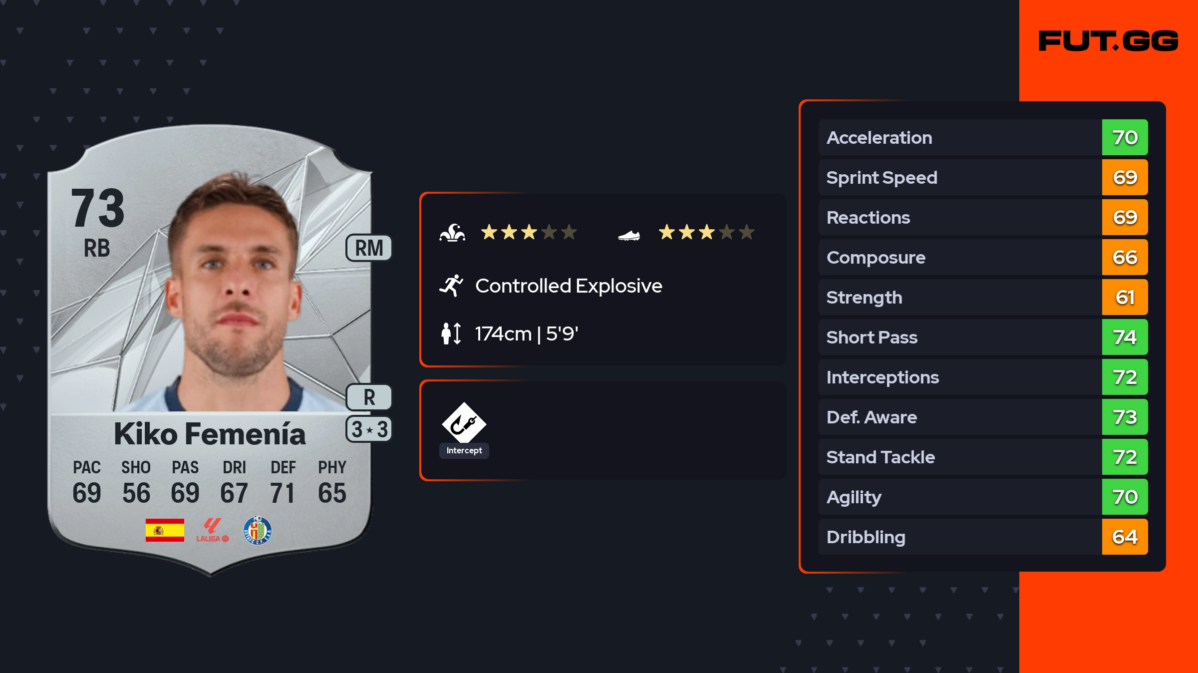This screenshot has width=1198, height=673.
Task: Click the Kiko Femenía name text
Action: tap(210, 434)
